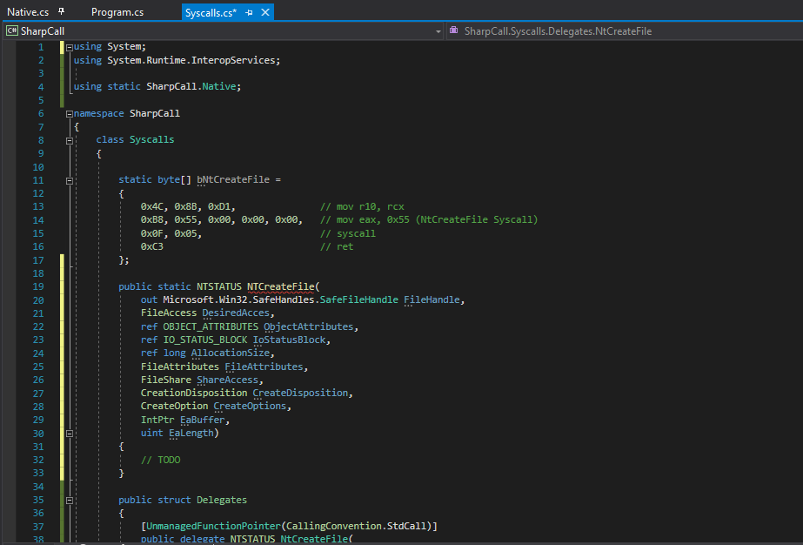
Task: Select the Syscalls.cs* tab
Action: (x=211, y=12)
